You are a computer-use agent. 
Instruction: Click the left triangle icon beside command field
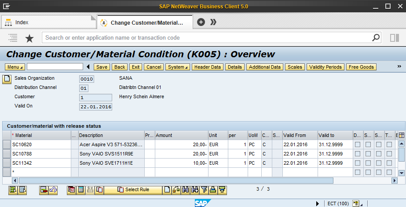pos(88,67)
